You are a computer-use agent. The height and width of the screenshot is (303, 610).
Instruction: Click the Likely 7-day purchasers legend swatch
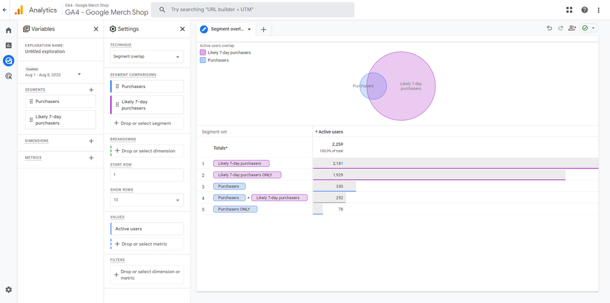203,53
